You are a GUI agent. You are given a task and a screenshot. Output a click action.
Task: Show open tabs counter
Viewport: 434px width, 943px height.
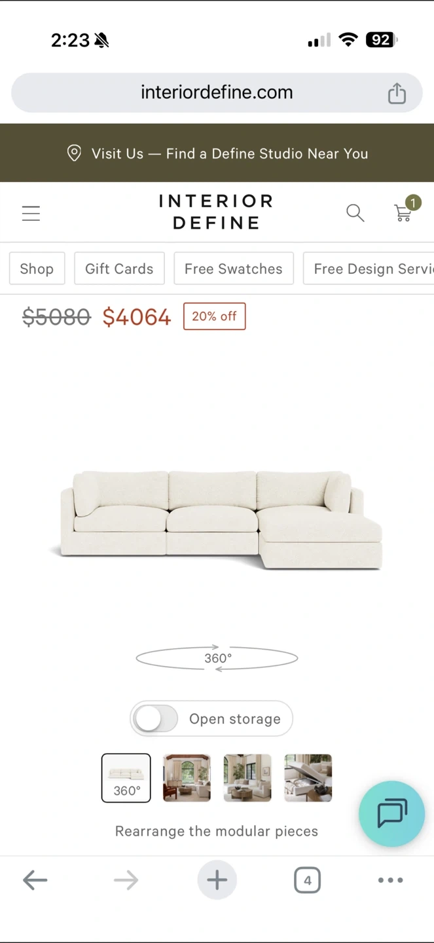tap(307, 880)
